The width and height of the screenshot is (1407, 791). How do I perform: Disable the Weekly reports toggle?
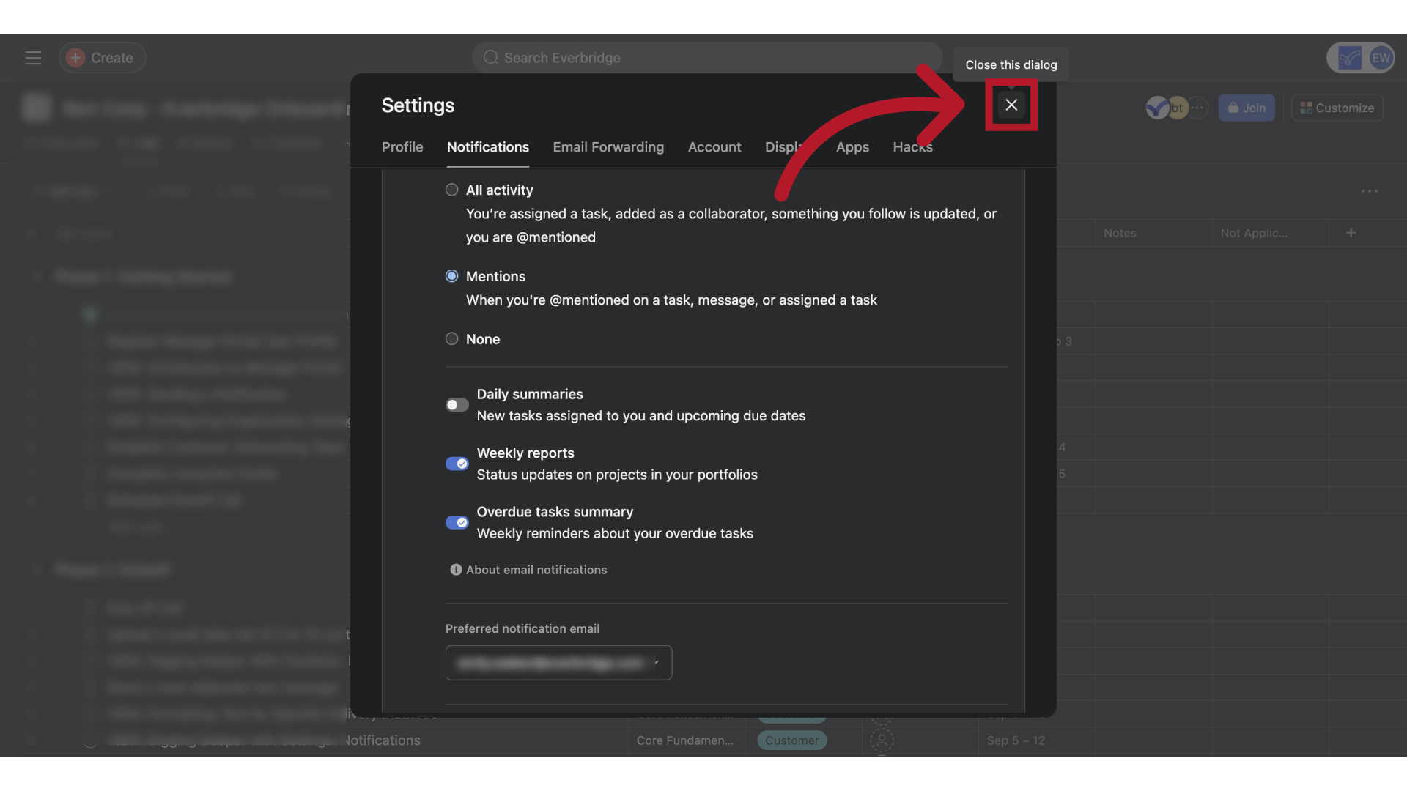coord(457,464)
